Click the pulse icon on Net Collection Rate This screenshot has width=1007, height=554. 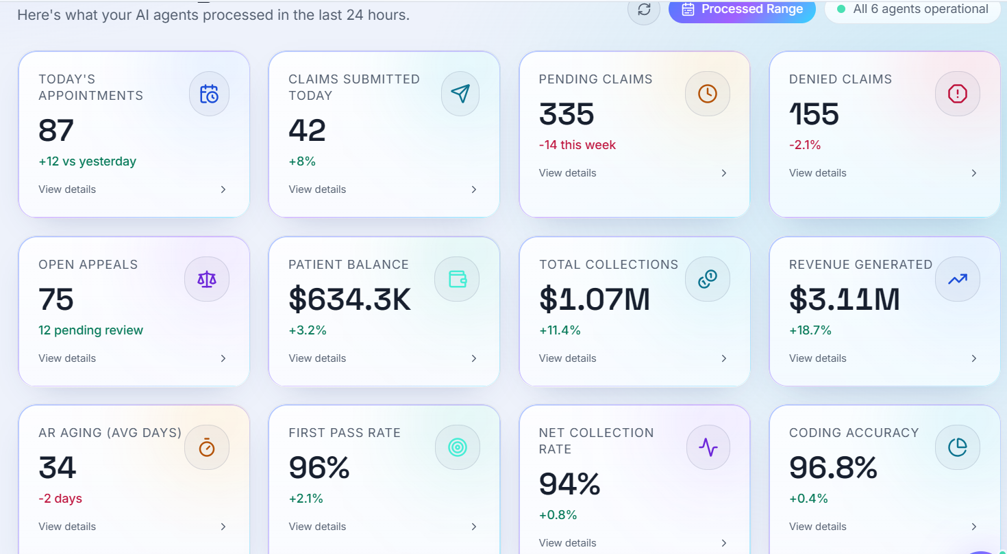click(x=708, y=448)
